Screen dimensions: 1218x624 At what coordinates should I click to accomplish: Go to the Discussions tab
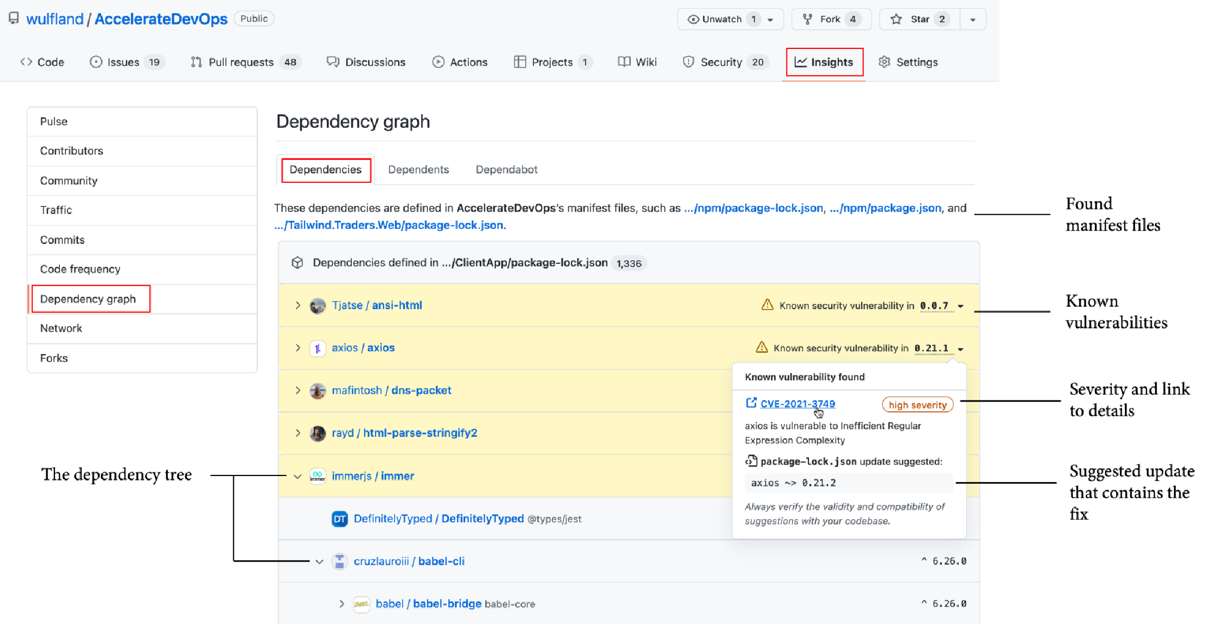366,62
